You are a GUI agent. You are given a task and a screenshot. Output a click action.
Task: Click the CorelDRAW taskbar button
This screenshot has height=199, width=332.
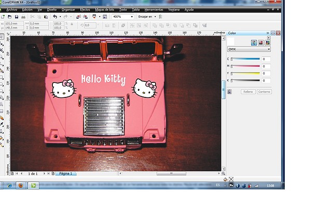(x=33, y=186)
